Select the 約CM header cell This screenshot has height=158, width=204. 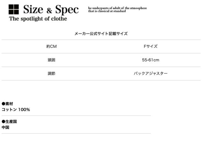click(51, 47)
